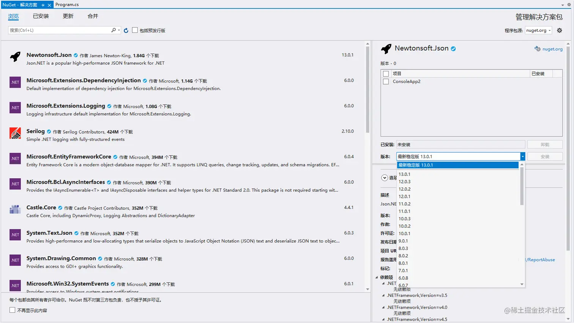Screen dimensions: 574x323
Task: Click the System.Drawing.Common .NET icon
Action: pyautogui.click(x=15, y=260)
